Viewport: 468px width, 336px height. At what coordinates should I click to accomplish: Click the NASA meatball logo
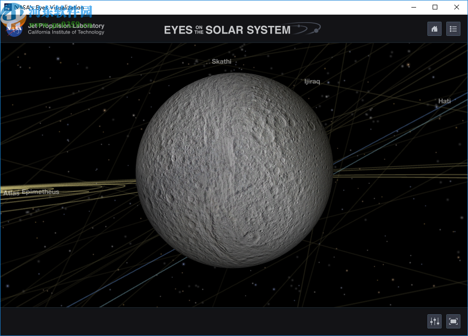pyautogui.click(x=14, y=28)
